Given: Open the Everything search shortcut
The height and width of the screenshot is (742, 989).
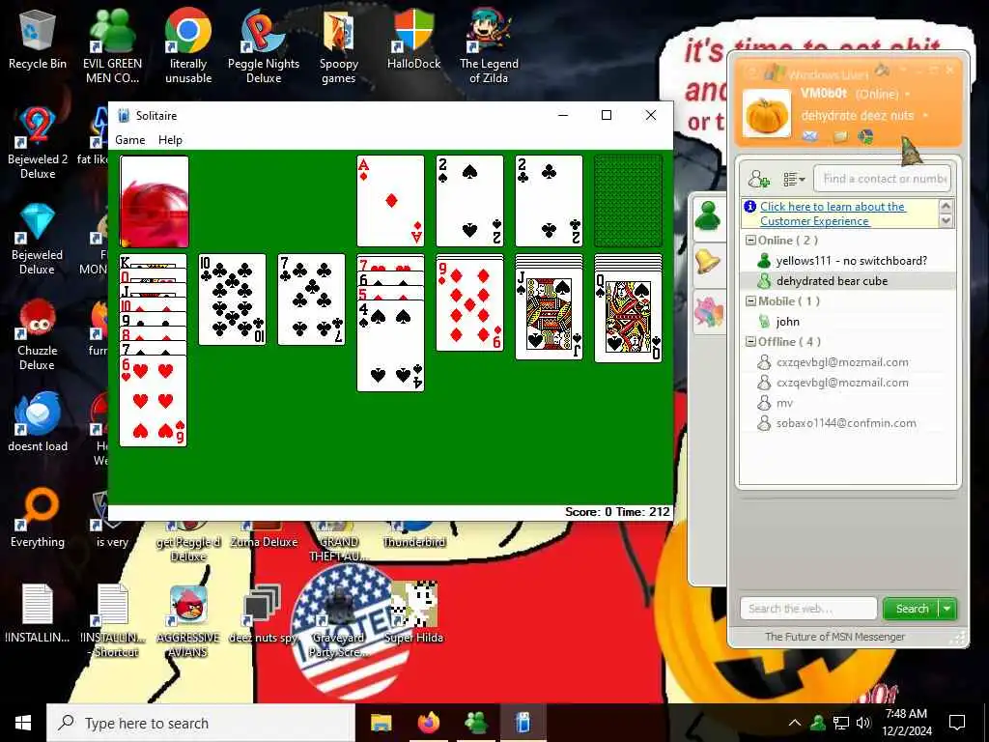Looking at the screenshot, I should [x=38, y=518].
